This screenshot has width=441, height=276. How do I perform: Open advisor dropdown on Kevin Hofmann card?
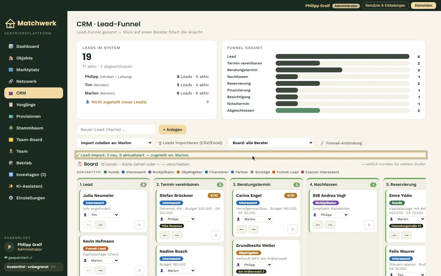104,261
